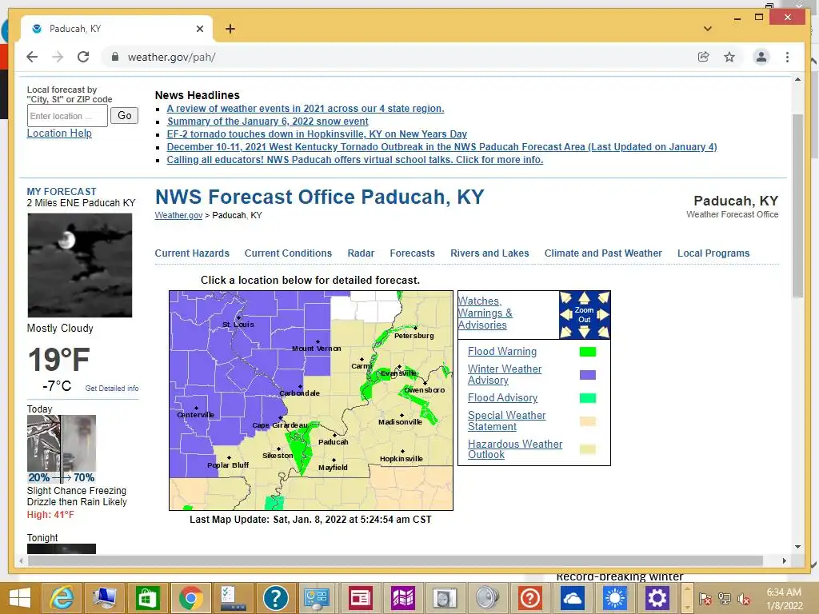Open the Windows Start button
This screenshot has width=819, height=614.
point(19,598)
